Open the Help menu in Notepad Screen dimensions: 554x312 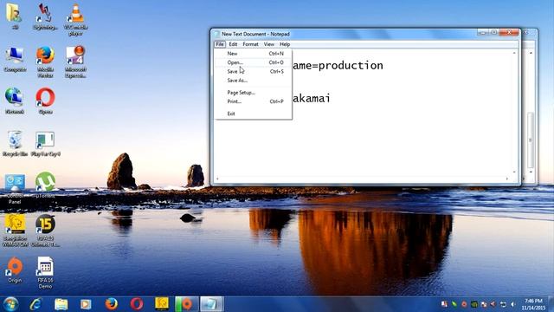(285, 44)
